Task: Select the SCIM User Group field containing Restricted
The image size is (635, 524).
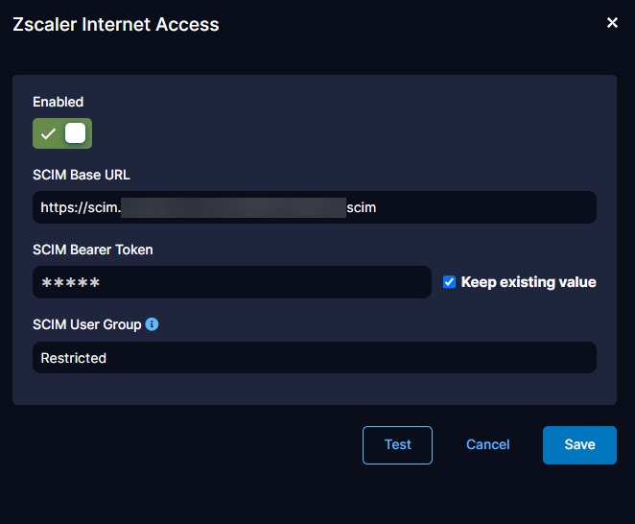Action: [314, 358]
